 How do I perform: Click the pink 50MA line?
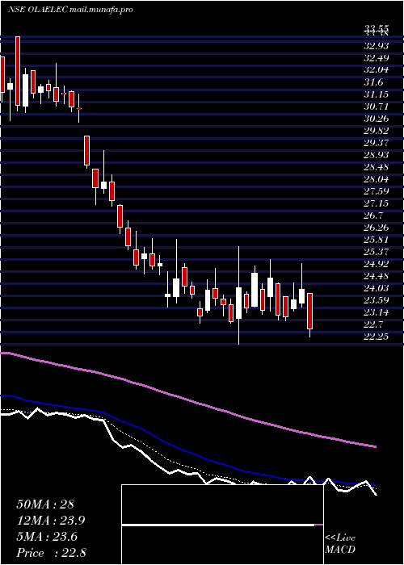pyautogui.click(x=187, y=398)
